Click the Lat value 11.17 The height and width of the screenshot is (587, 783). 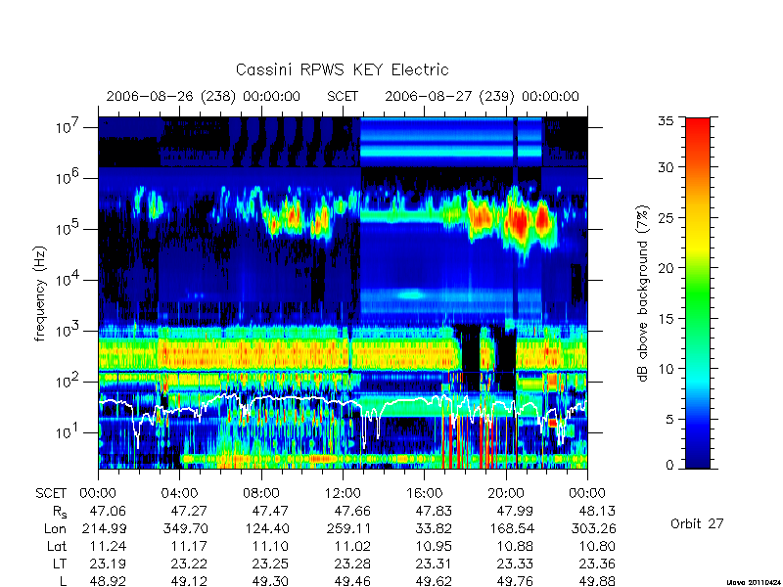(189, 547)
